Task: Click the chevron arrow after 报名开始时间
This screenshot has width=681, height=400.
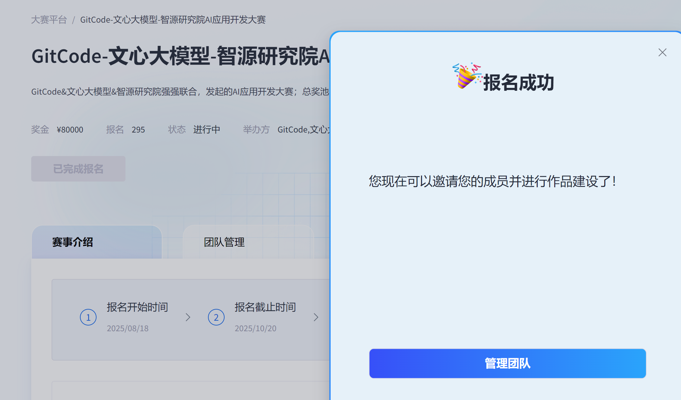Action: [x=188, y=317]
